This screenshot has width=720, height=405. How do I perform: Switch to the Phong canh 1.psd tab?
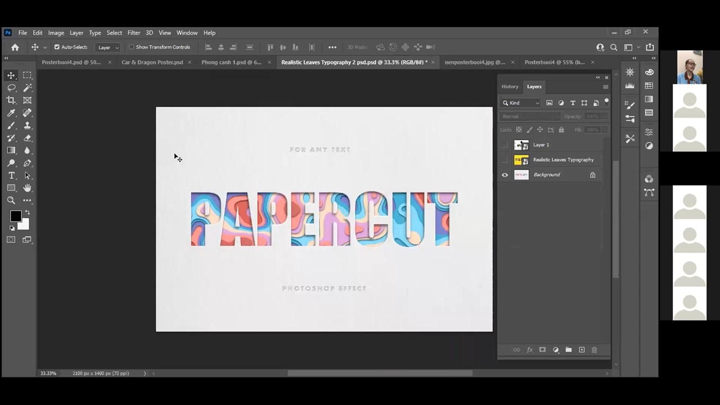(x=231, y=62)
